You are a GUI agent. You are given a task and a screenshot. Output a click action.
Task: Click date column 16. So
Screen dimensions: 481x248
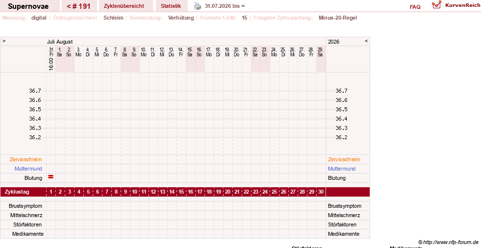pyautogui.click(x=199, y=52)
